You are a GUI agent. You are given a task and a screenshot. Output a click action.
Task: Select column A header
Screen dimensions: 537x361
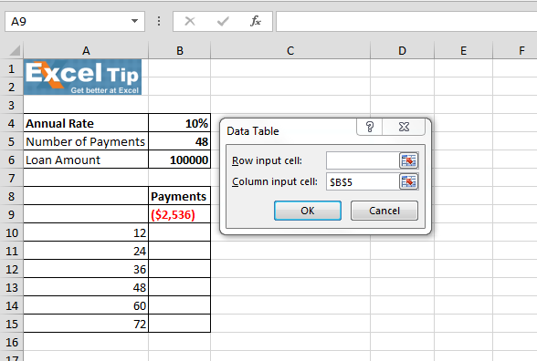86,51
